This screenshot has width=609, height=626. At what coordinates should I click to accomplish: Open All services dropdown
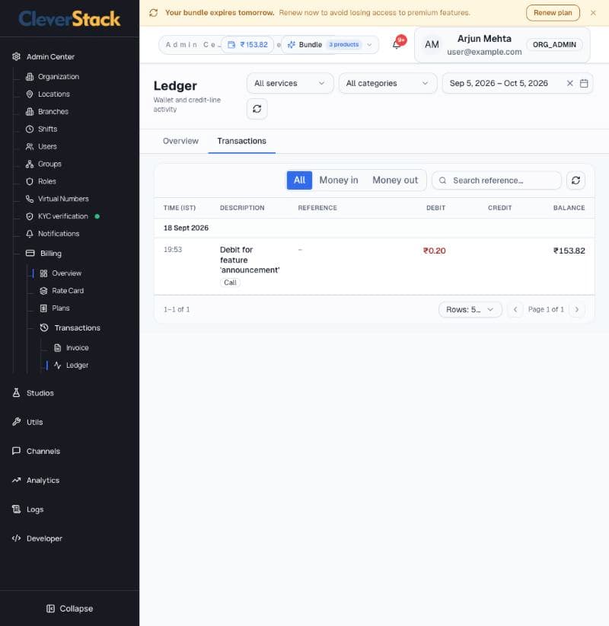point(290,84)
